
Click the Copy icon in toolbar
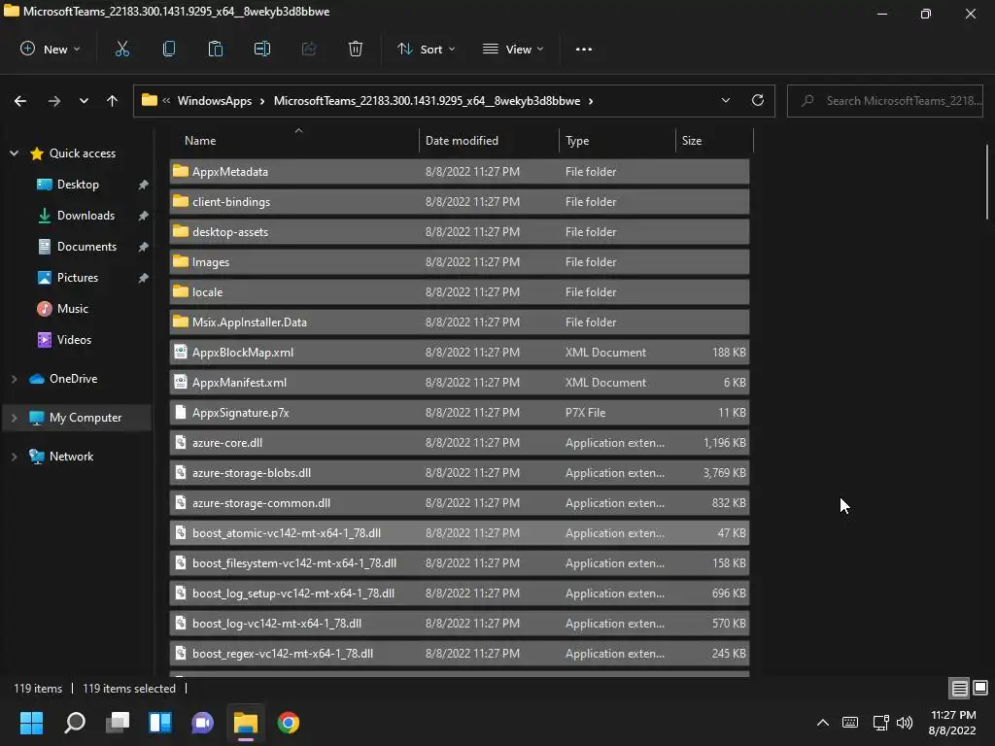pyautogui.click(x=169, y=49)
